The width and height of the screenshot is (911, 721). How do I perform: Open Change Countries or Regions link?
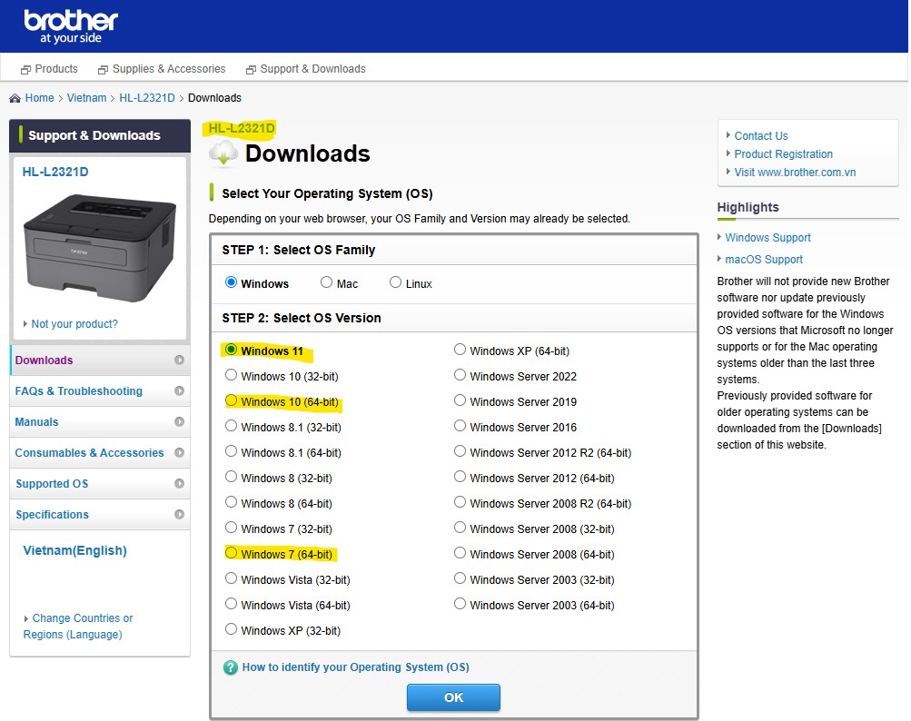[78, 627]
